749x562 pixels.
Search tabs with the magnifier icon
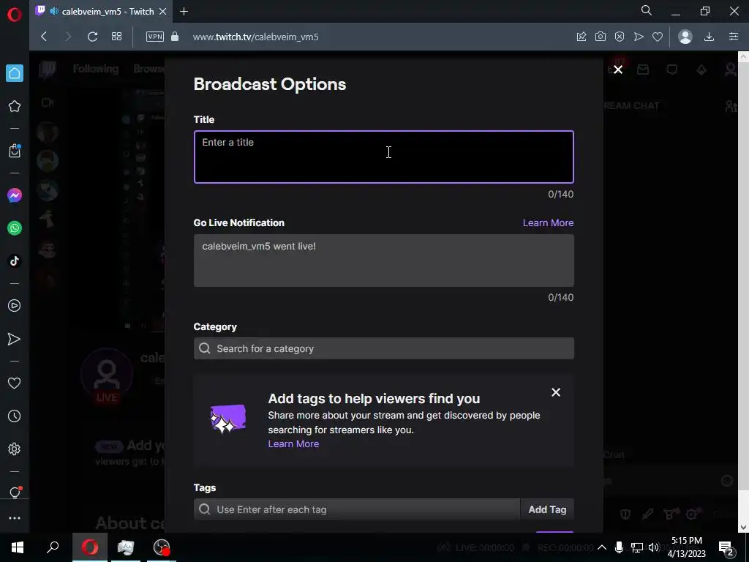(x=647, y=11)
